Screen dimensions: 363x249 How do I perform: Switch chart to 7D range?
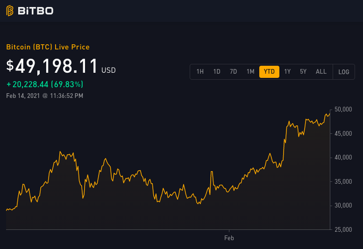234,72
